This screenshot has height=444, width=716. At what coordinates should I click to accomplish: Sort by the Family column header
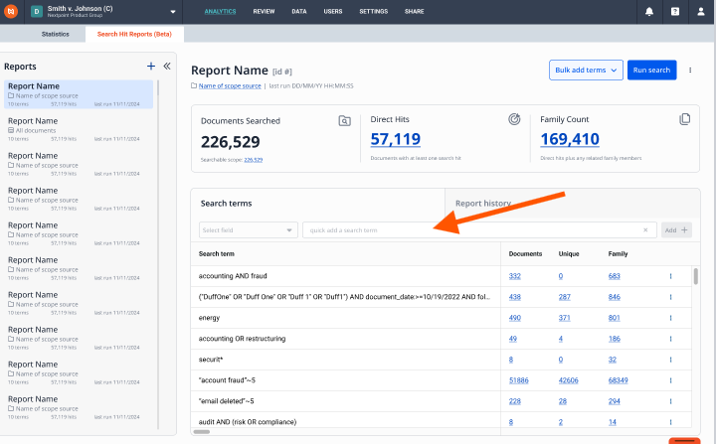pyautogui.click(x=618, y=253)
